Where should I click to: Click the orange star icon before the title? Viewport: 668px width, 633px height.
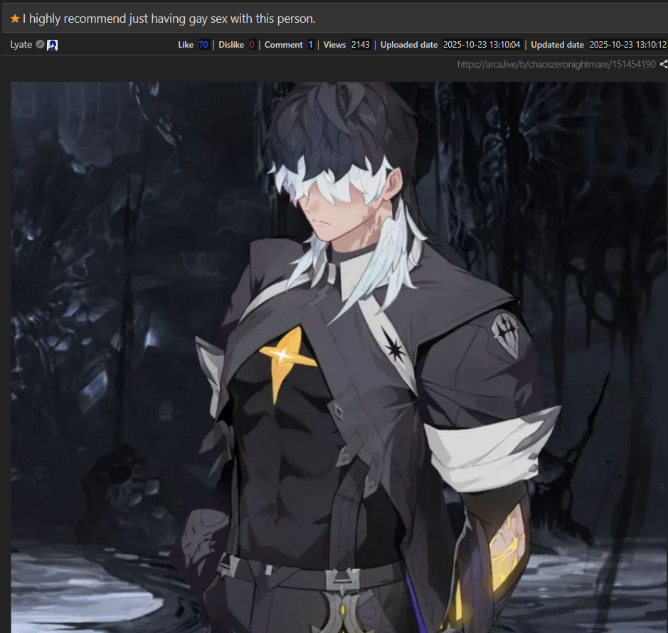point(15,18)
